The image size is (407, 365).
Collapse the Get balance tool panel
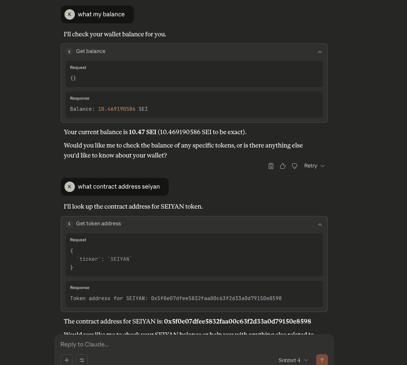click(x=320, y=52)
